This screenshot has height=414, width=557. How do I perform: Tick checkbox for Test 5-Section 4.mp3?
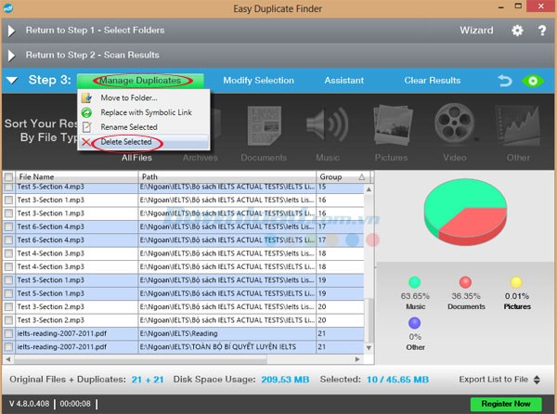9,187
